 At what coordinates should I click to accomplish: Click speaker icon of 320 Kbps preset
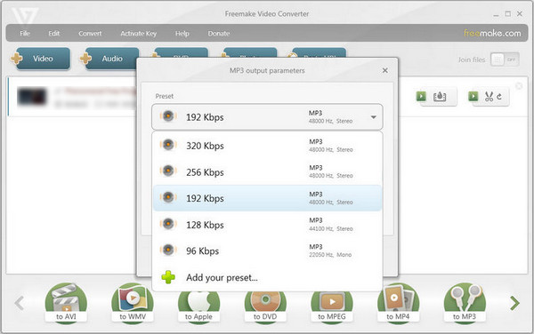168,145
